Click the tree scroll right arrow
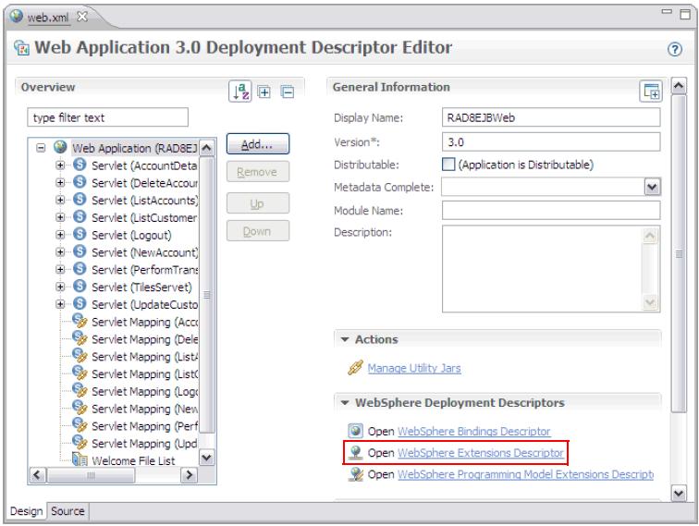The image size is (699, 526). tap(190, 475)
